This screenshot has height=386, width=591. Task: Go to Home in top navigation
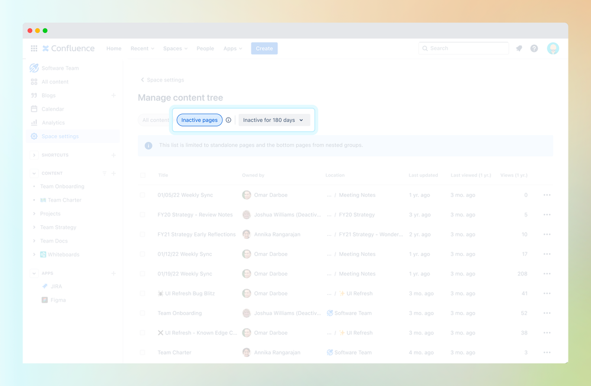click(114, 48)
